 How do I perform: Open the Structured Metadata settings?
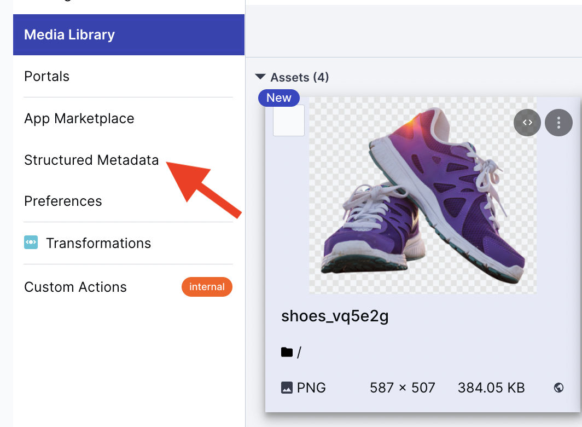pos(91,160)
